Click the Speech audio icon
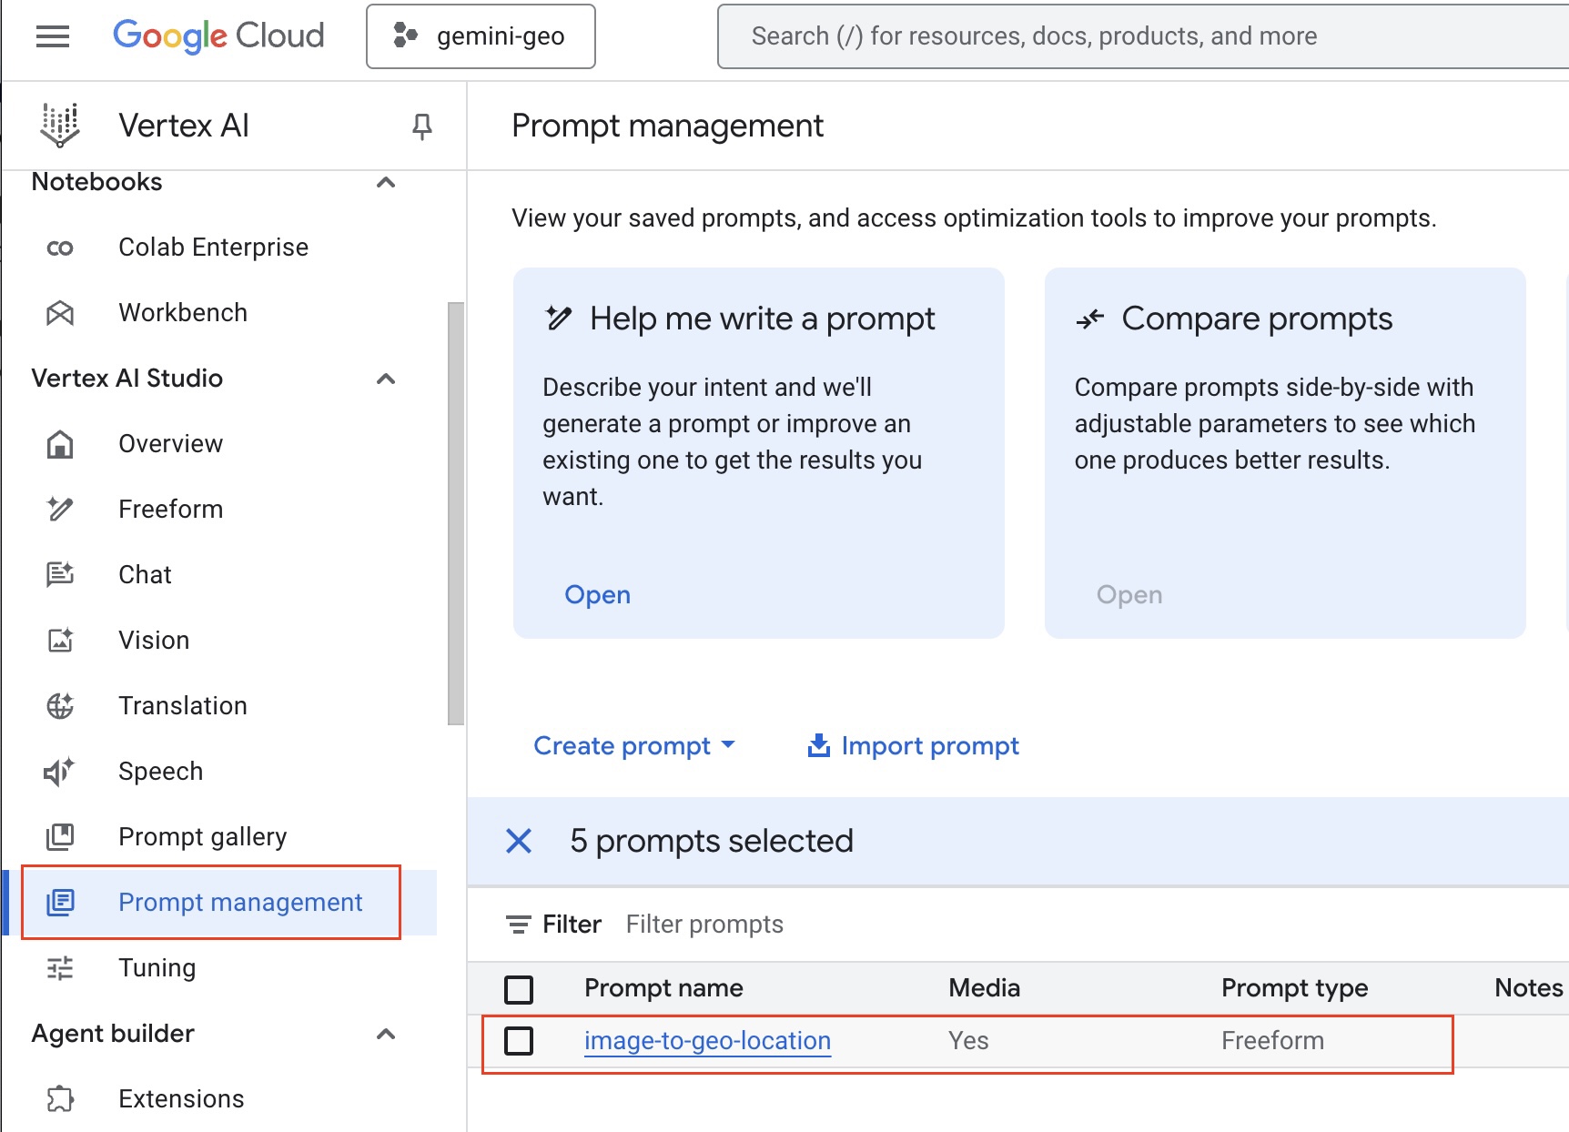The image size is (1569, 1132). 59,771
